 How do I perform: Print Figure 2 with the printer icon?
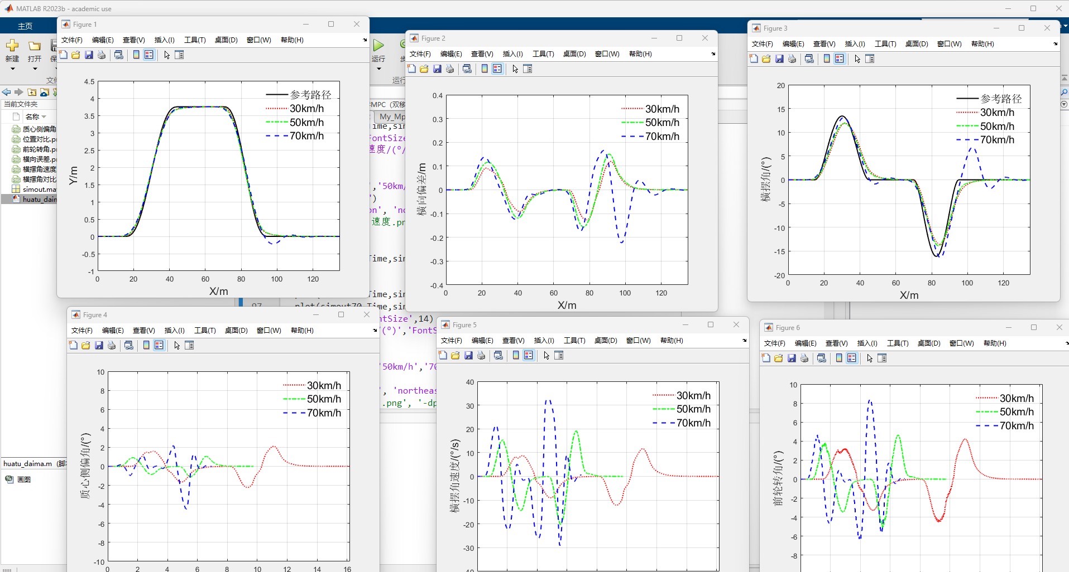coord(450,69)
